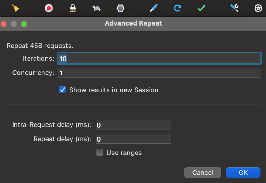Viewport: 266px width, 183px height.
Task: Enable the Use ranges checkbox
Action: pyautogui.click(x=99, y=153)
